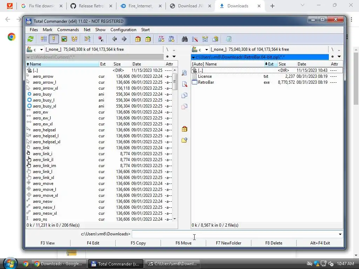Expand command line history dropdown

click(340, 234)
